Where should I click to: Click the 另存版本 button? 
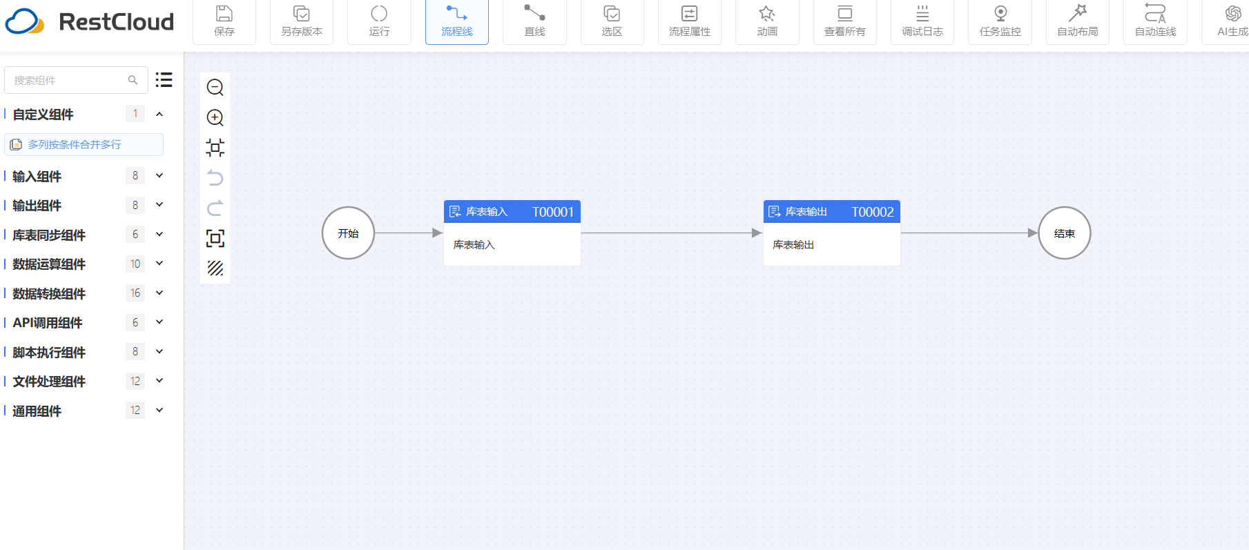pos(302,21)
